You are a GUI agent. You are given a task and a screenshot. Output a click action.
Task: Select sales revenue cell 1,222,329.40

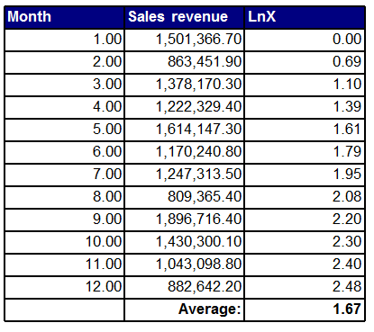click(x=185, y=107)
